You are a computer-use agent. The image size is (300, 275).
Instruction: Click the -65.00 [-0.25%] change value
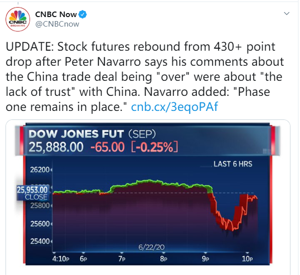(x=134, y=147)
